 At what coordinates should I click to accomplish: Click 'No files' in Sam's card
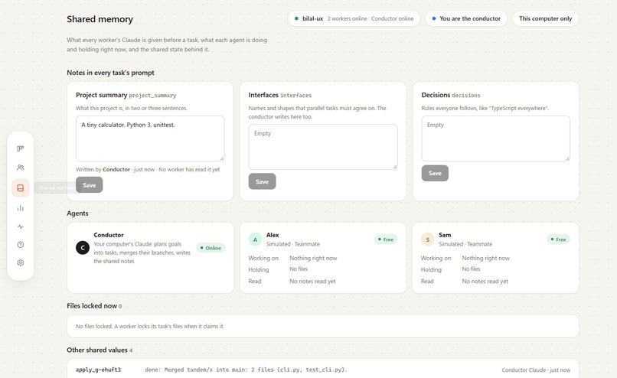471,269
